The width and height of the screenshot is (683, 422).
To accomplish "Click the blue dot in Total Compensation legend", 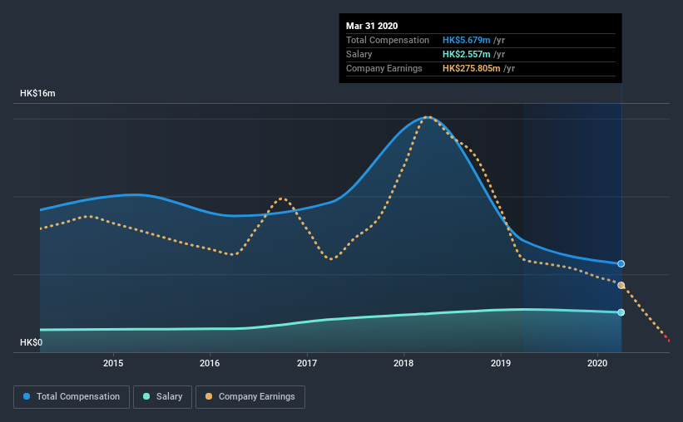I will click(x=27, y=396).
